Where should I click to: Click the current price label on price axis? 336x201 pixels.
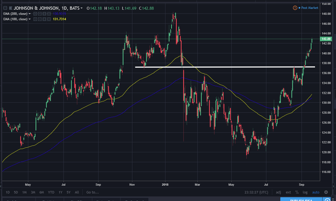pos(326,39)
